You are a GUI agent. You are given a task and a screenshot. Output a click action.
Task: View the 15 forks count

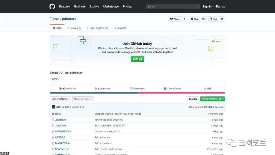[x=222, y=19]
